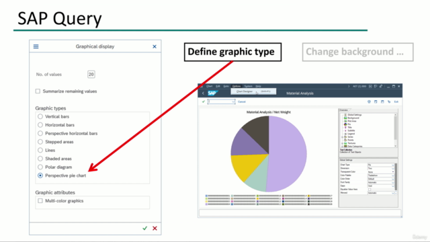430x242 pixels.
Task: Open Chart menu in Material Analysis window
Action: (x=209, y=86)
